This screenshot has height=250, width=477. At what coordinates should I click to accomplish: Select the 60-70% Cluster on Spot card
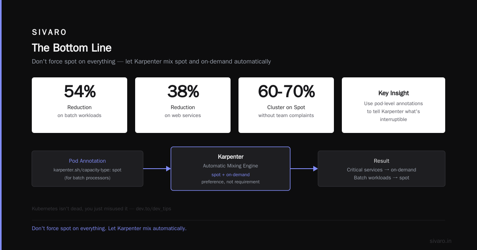point(286,105)
